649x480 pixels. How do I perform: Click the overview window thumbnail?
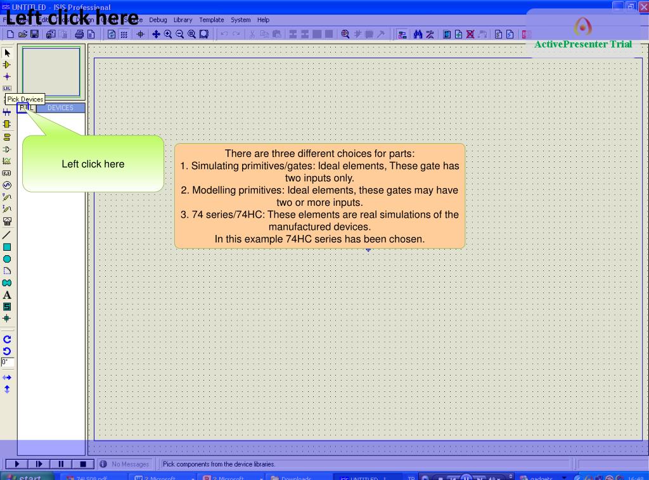[x=51, y=72]
